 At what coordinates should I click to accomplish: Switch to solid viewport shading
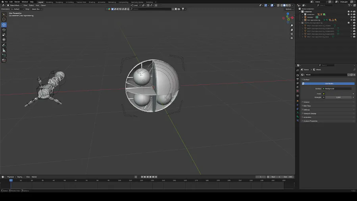(284, 5)
